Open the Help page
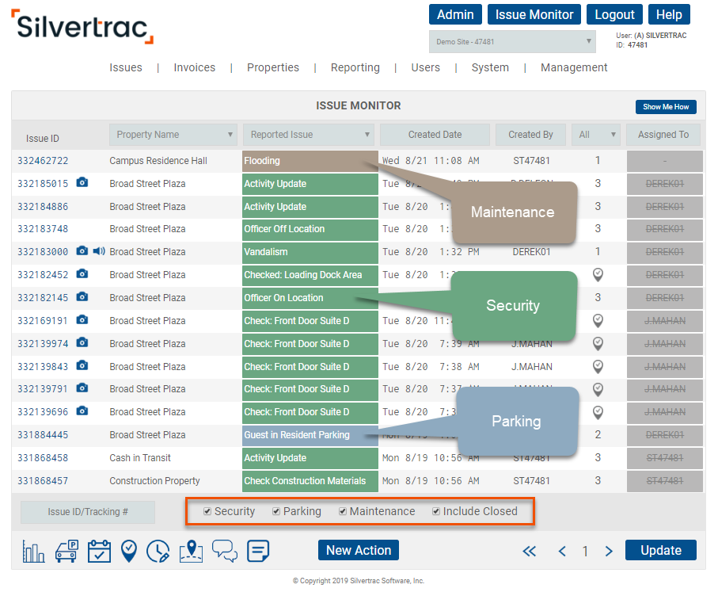The width and height of the screenshot is (718, 592). (669, 15)
